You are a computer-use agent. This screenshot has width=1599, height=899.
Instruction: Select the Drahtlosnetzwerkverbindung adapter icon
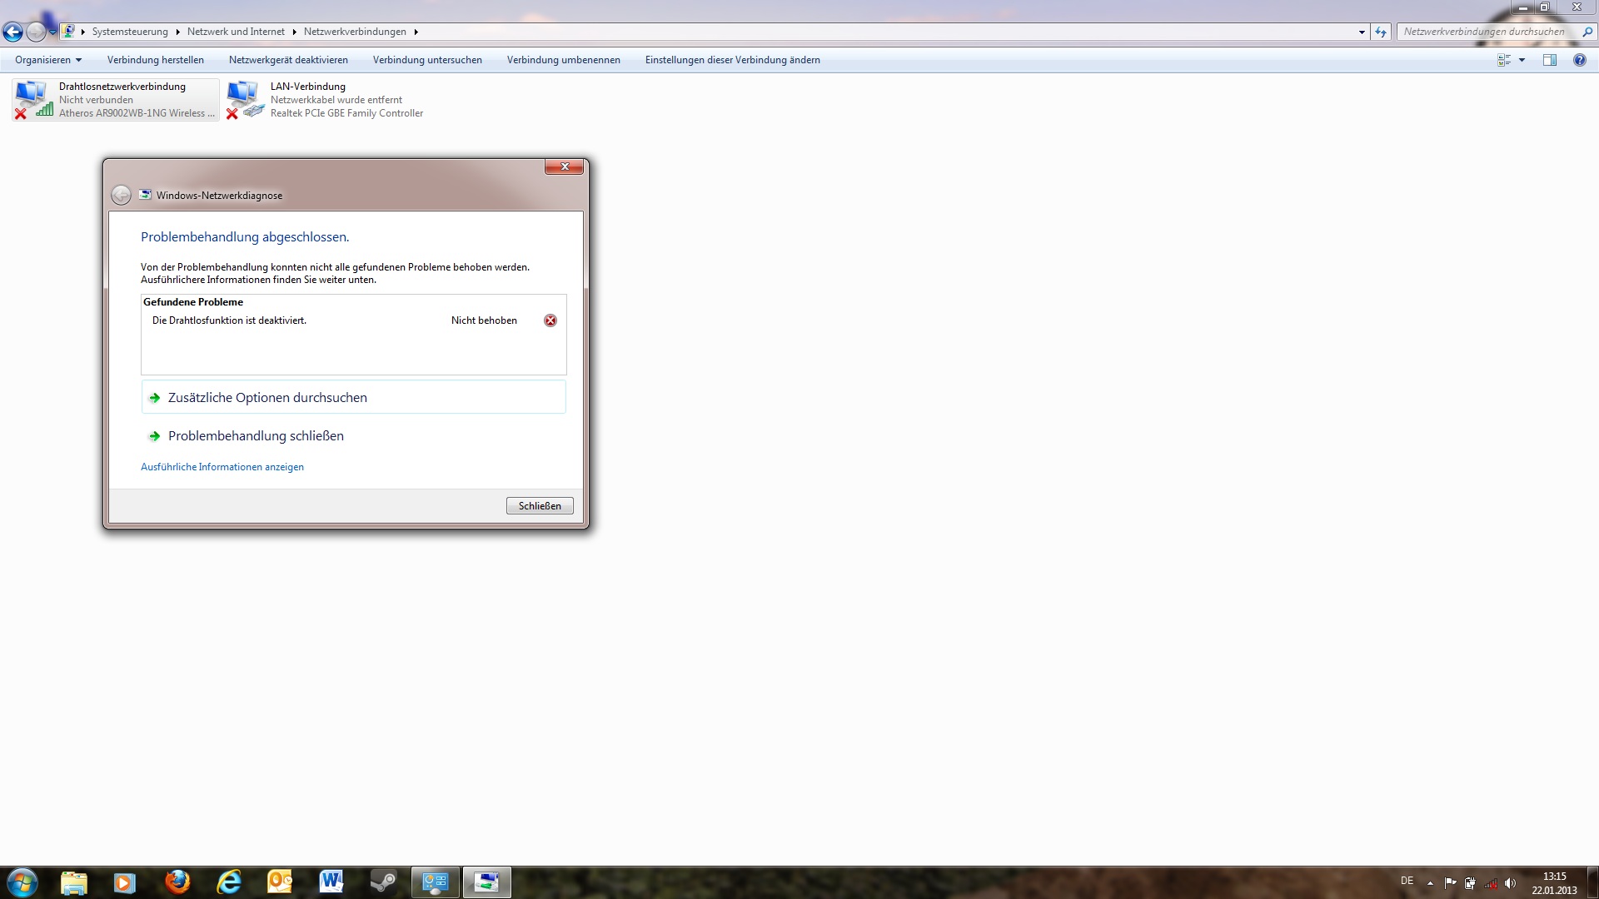[x=33, y=99]
